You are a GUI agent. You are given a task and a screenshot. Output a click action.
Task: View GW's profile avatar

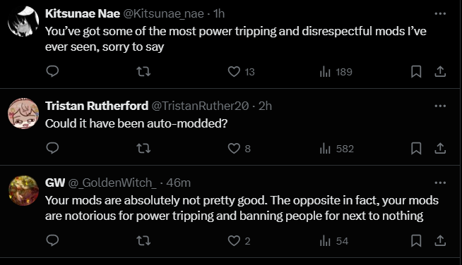pyautogui.click(x=23, y=190)
